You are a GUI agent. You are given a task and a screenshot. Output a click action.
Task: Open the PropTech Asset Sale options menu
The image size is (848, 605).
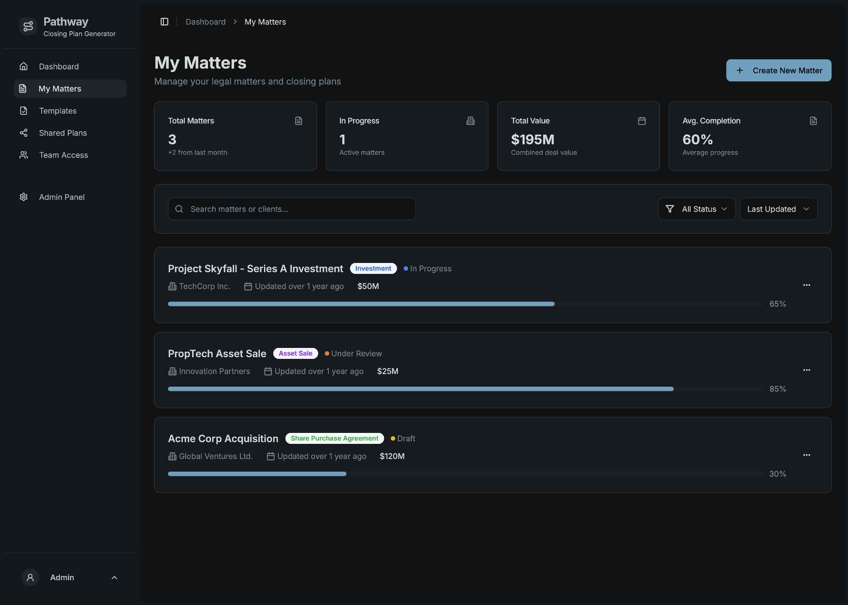806,370
